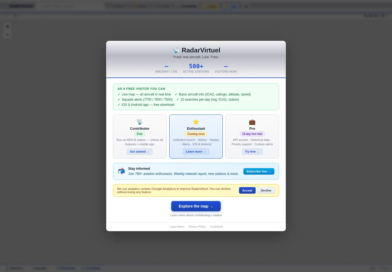Click the AS A FREE VISITOR YOU CAN heading
Viewport: 392px width, 272px height.
(x=141, y=89)
